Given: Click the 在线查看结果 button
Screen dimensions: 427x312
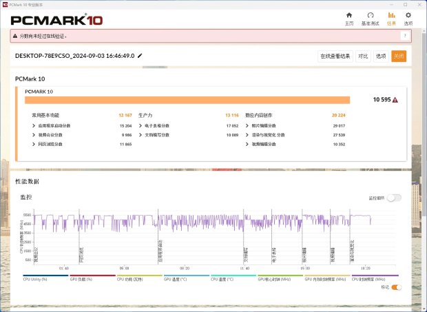Looking at the screenshot, I should point(335,56).
